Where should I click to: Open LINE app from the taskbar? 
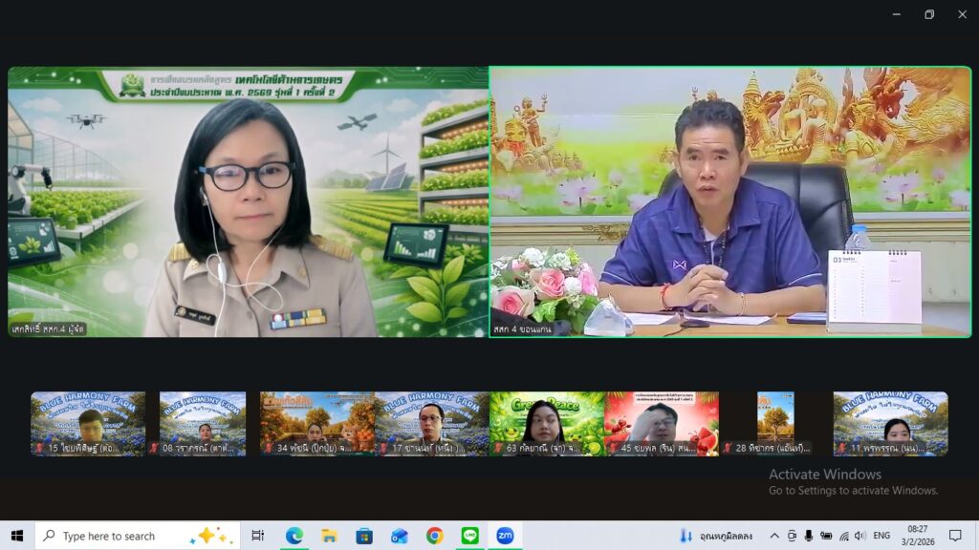tap(469, 536)
